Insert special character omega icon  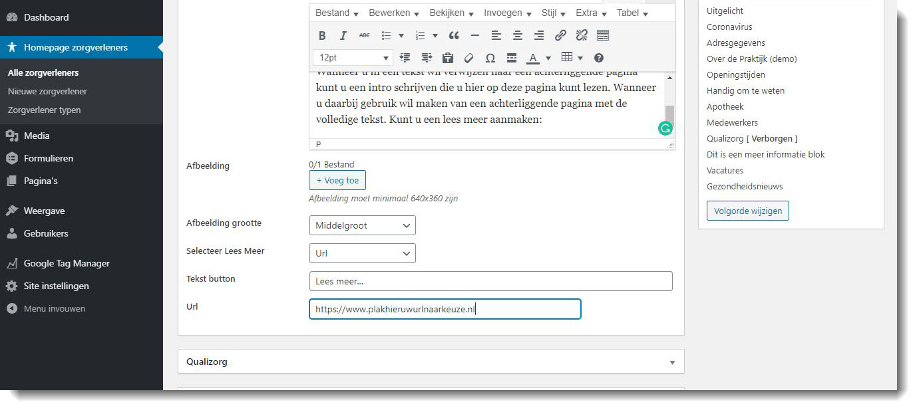[x=490, y=58]
